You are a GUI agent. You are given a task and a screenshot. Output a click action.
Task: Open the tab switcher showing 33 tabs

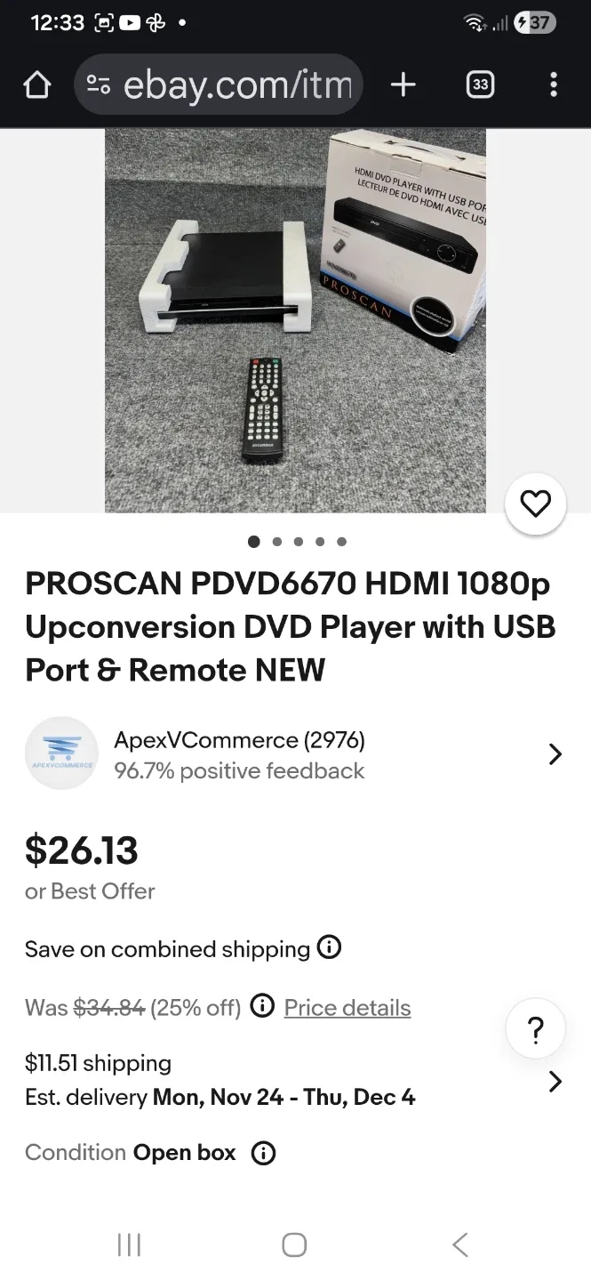click(x=479, y=85)
